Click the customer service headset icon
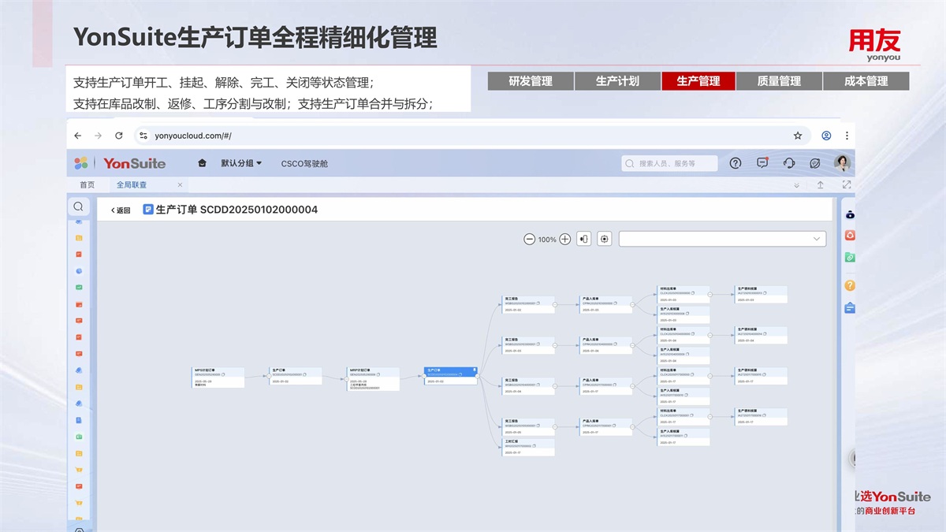946x532 pixels. click(789, 163)
